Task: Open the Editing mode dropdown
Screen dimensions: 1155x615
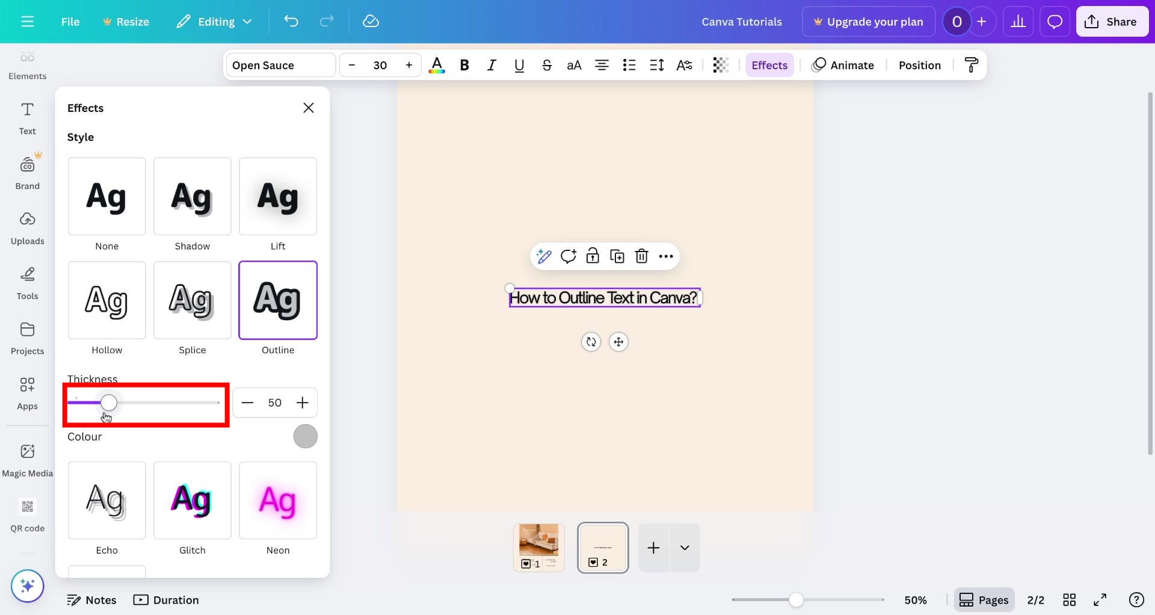Action: pos(214,21)
